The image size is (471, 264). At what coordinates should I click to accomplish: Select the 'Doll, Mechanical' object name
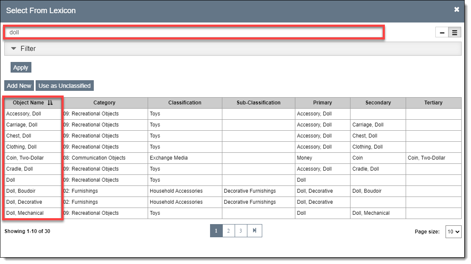click(25, 213)
